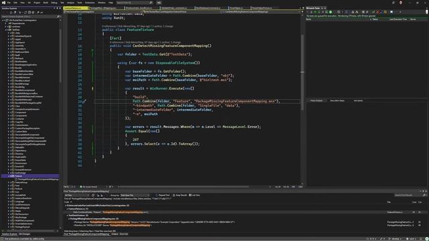The image size is (429, 241).
Task: Click the CodeLens text above CanDetectMissingFeatureComponentMapping method
Action: [x=145, y=42]
